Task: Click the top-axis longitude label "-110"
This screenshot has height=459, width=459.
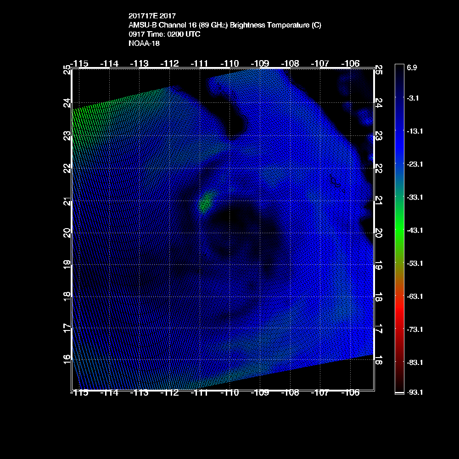Action: [x=230, y=63]
